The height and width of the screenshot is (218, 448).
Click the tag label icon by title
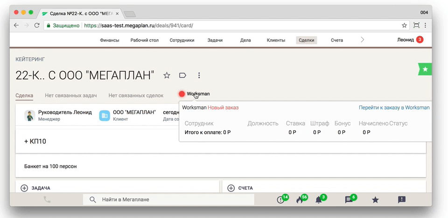click(x=182, y=75)
